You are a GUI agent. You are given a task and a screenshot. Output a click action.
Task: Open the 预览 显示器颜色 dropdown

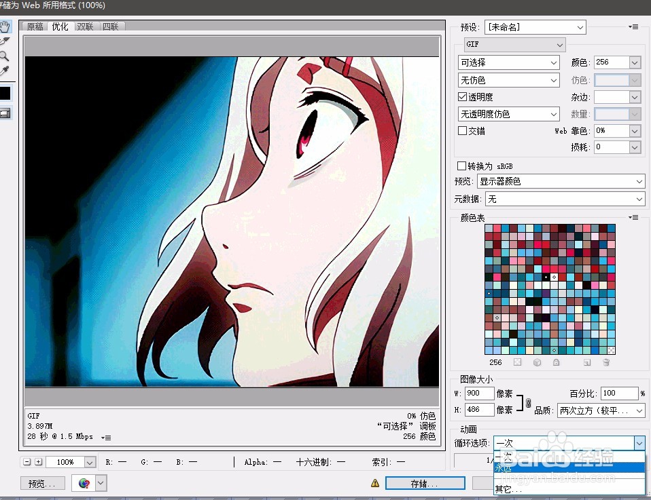pos(561,181)
